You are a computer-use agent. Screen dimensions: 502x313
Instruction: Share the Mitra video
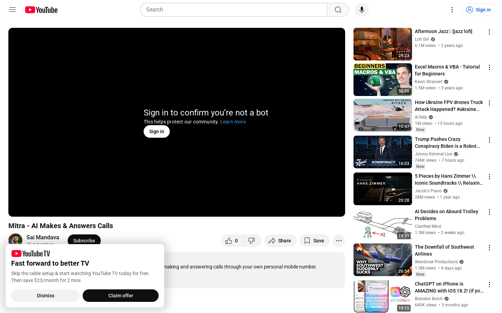pyautogui.click(x=280, y=241)
